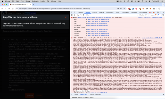The width and height of the screenshot is (165, 99).
Task: Open MetaMask fox extension
Action: click(151, 9)
